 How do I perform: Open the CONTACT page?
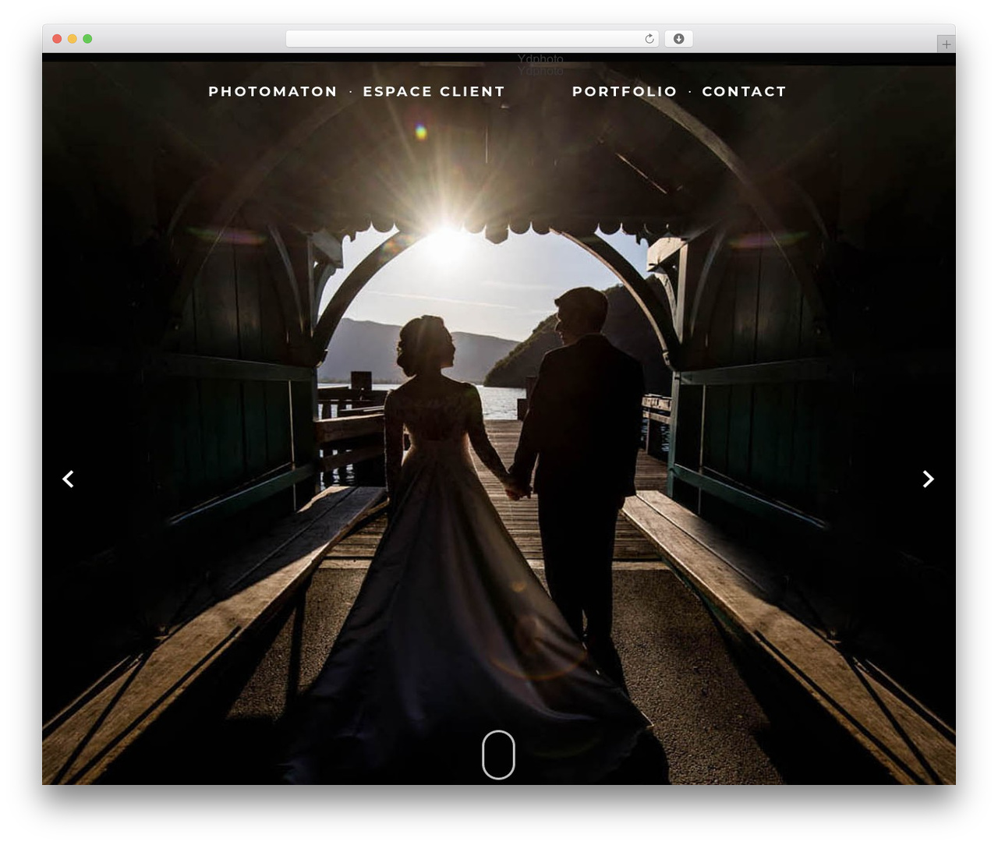[x=744, y=91]
